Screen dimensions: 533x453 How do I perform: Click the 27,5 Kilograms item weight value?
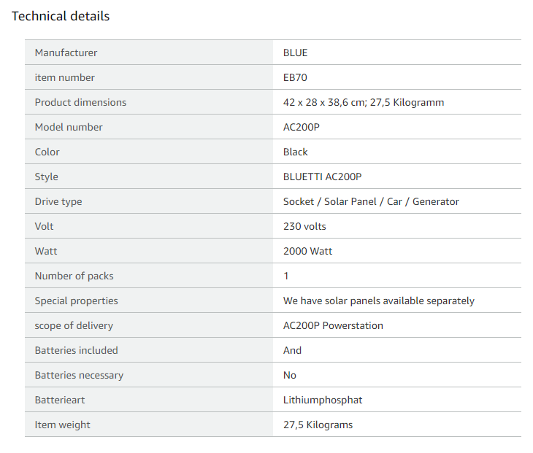pyautogui.click(x=318, y=425)
